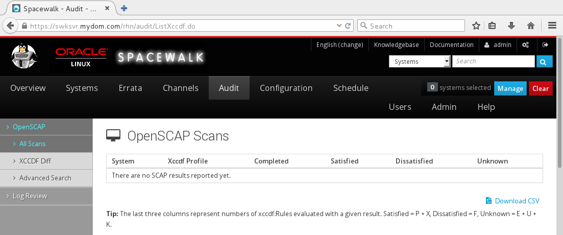Open the admin user account link
Image resolution: width=563 pixels, height=235 pixels.
coord(498,45)
